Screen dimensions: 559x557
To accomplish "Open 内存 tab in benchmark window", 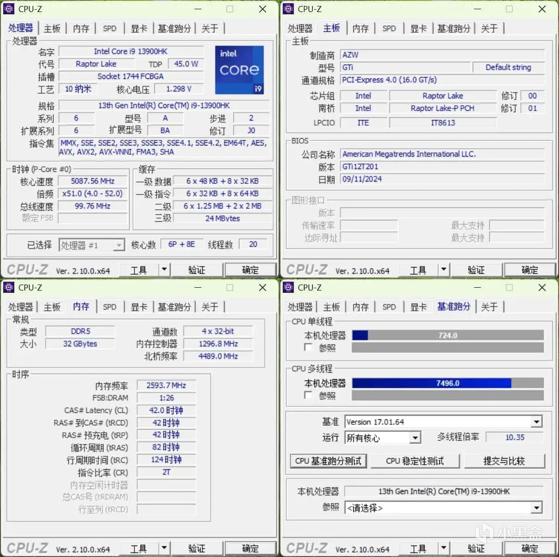I will point(360,307).
